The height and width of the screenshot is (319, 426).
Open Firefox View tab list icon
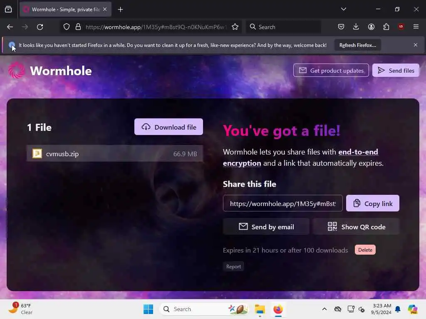pos(8,10)
